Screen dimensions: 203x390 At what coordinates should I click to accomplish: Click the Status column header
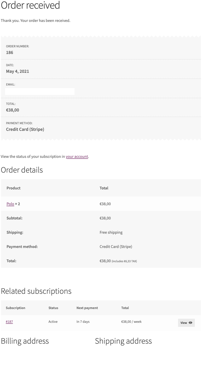(x=53, y=308)
